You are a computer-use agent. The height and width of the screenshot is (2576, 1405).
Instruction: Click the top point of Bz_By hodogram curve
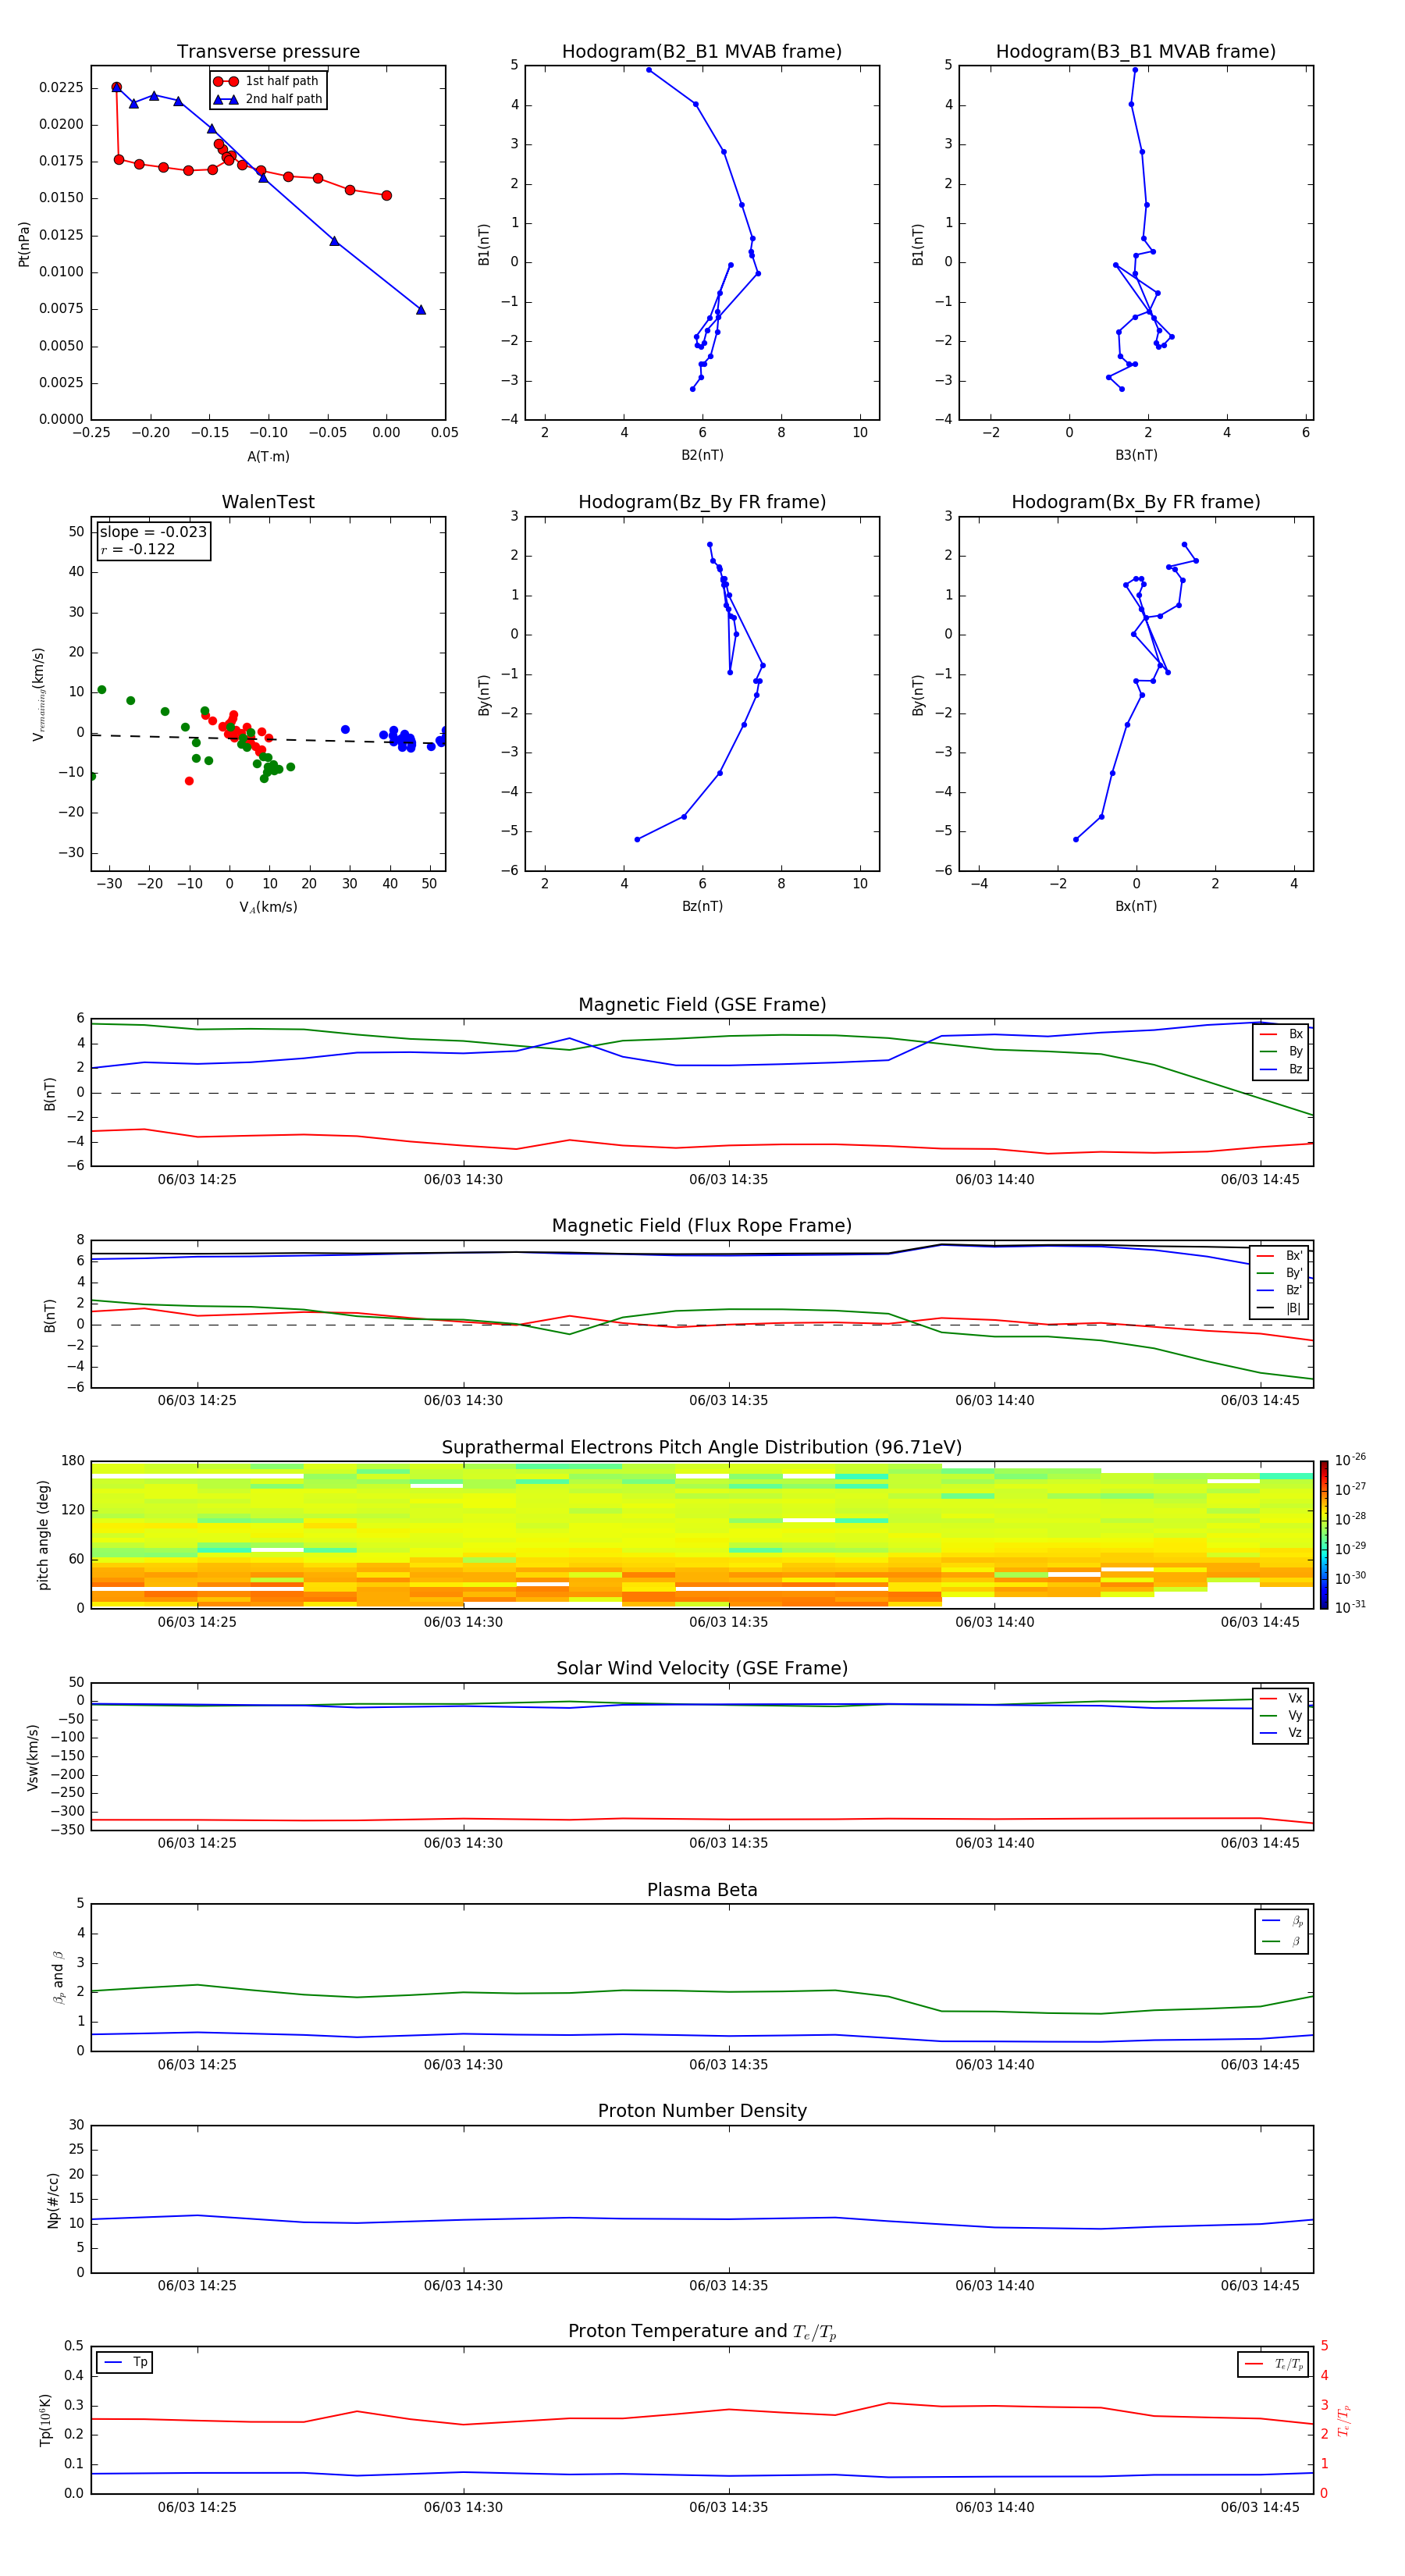click(709, 545)
